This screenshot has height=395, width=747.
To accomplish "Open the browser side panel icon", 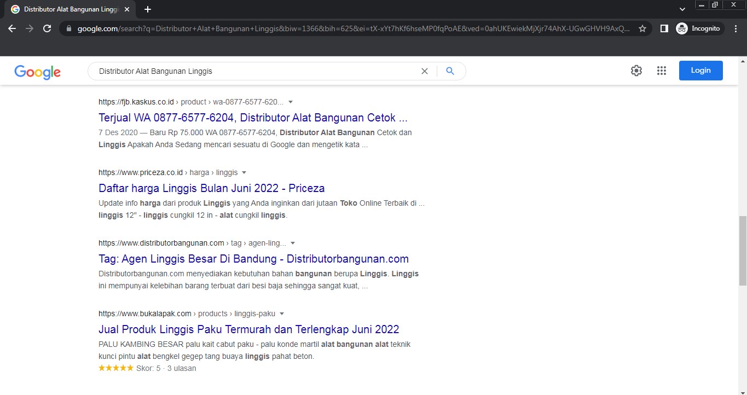I will [664, 28].
